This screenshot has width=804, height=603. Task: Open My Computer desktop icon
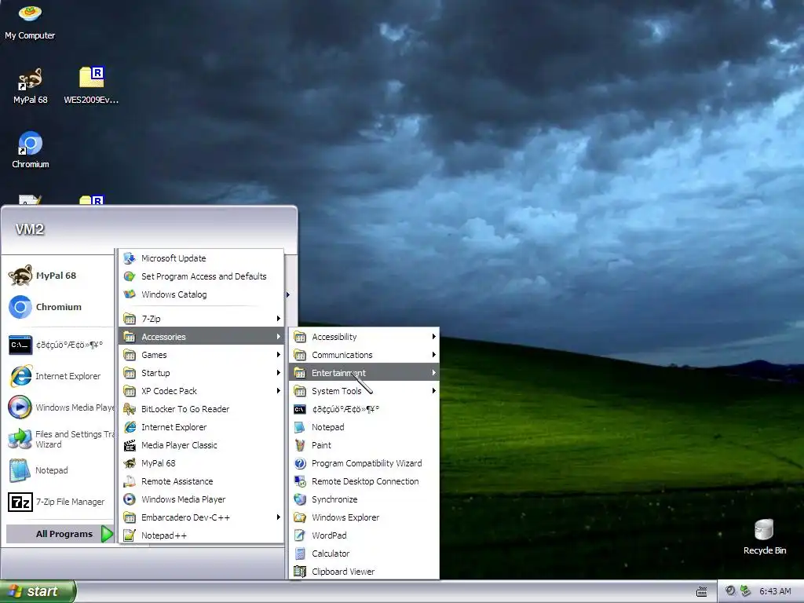coord(30,21)
